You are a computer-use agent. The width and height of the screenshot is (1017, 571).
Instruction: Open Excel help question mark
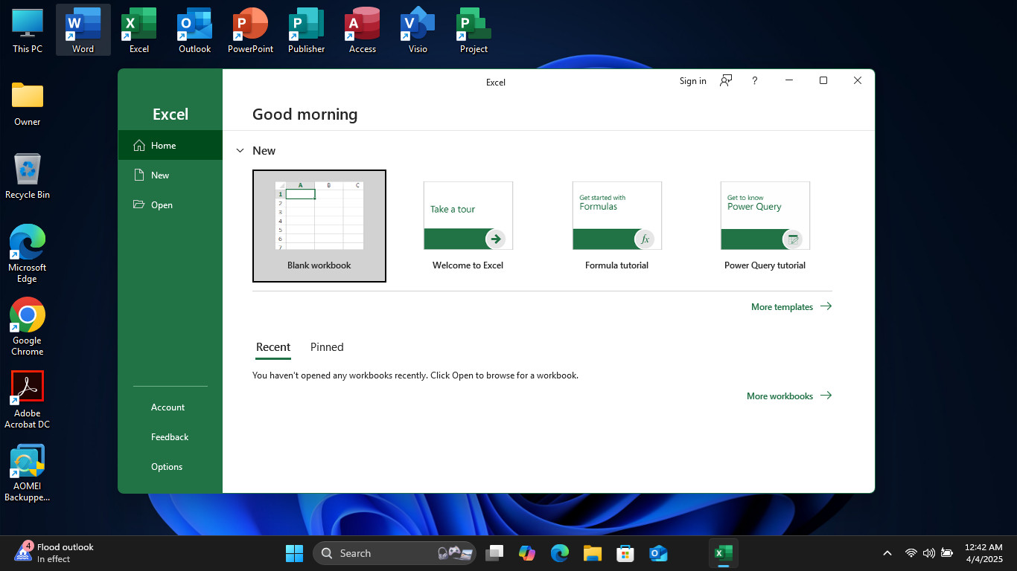coord(754,80)
